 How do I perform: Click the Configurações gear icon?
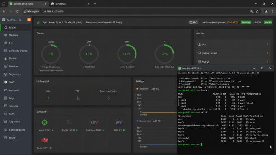click(x=6, y=130)
